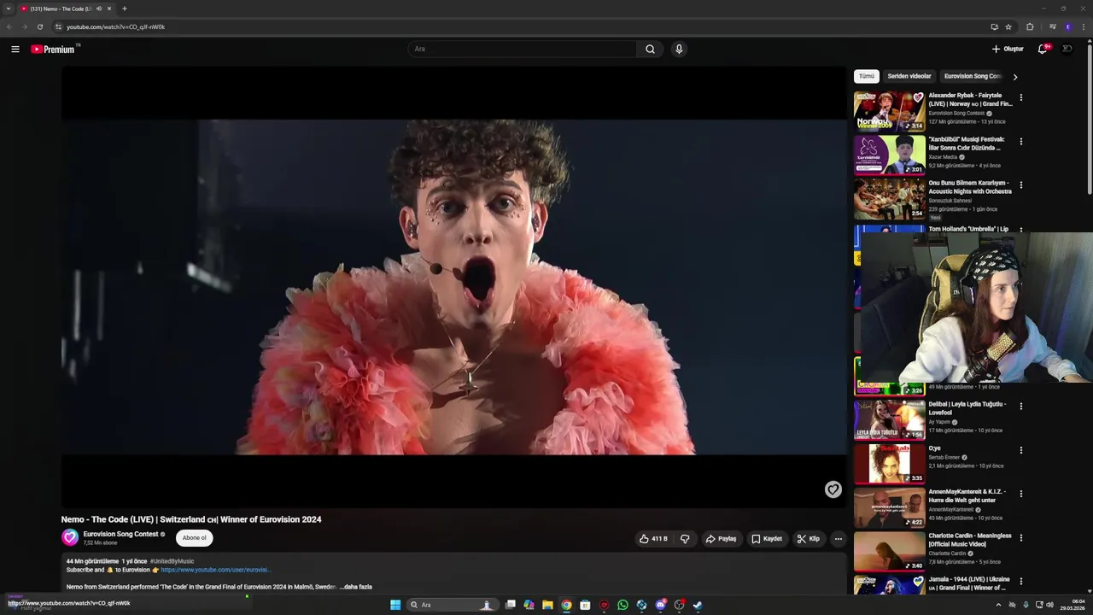Viewport: 1093px width, 615px height.
Task: Expand description with ...daha fazla
Action: click(x=356, y=587)
